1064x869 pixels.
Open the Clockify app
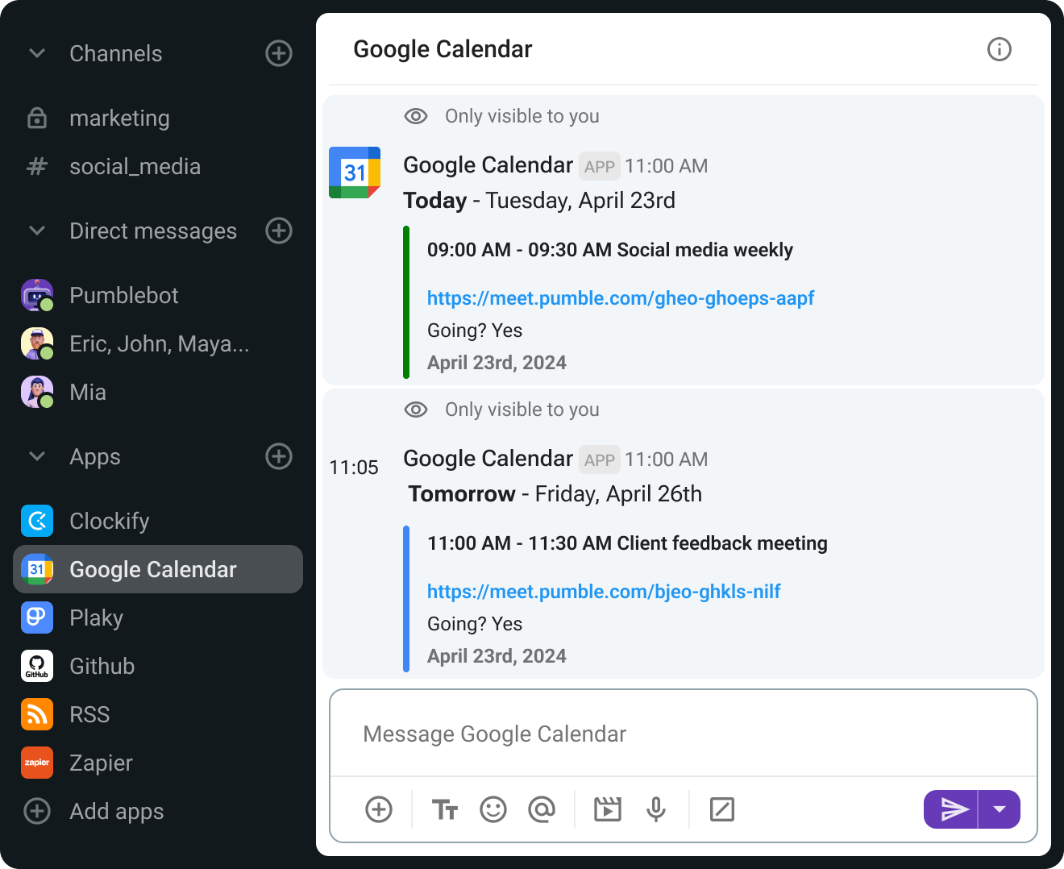tap(158, 521)
